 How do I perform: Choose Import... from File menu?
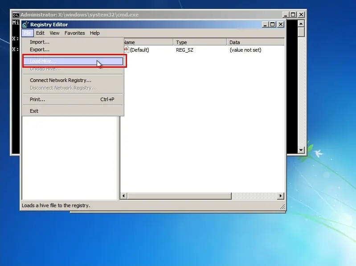pos(73,42)
